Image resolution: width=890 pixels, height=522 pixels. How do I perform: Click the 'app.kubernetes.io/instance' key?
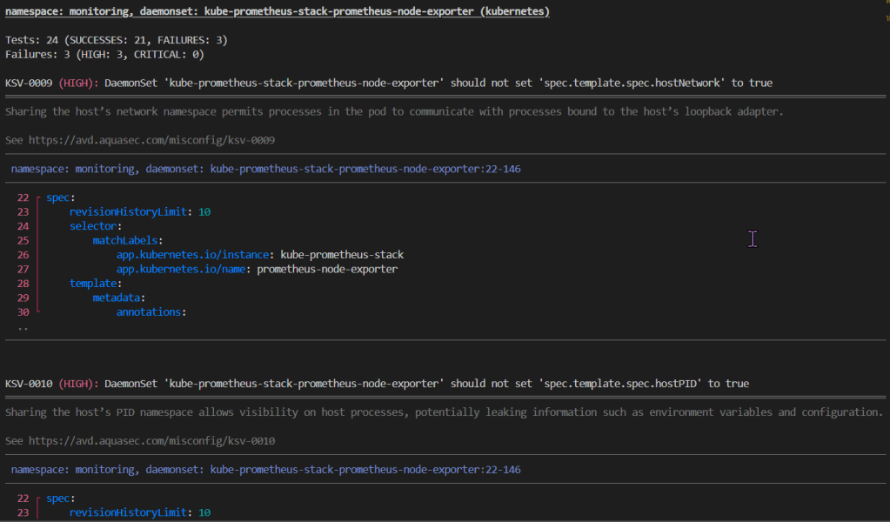[192, 255]
